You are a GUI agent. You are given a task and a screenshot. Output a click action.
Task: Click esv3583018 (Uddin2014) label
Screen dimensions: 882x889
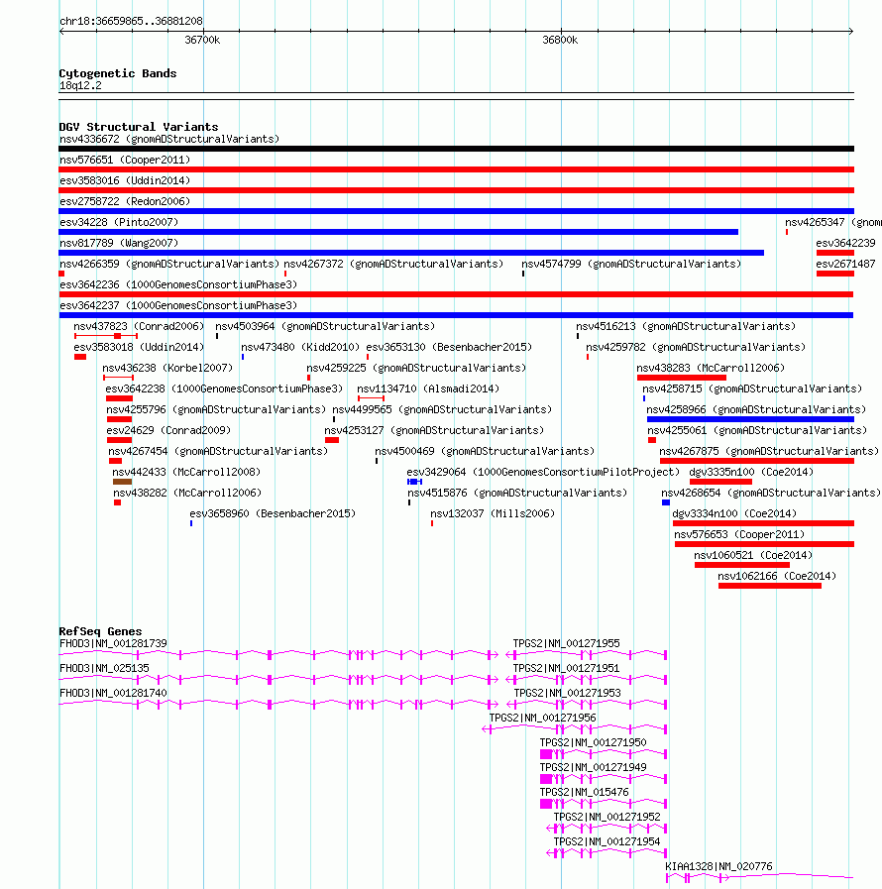tap(139, 347)
